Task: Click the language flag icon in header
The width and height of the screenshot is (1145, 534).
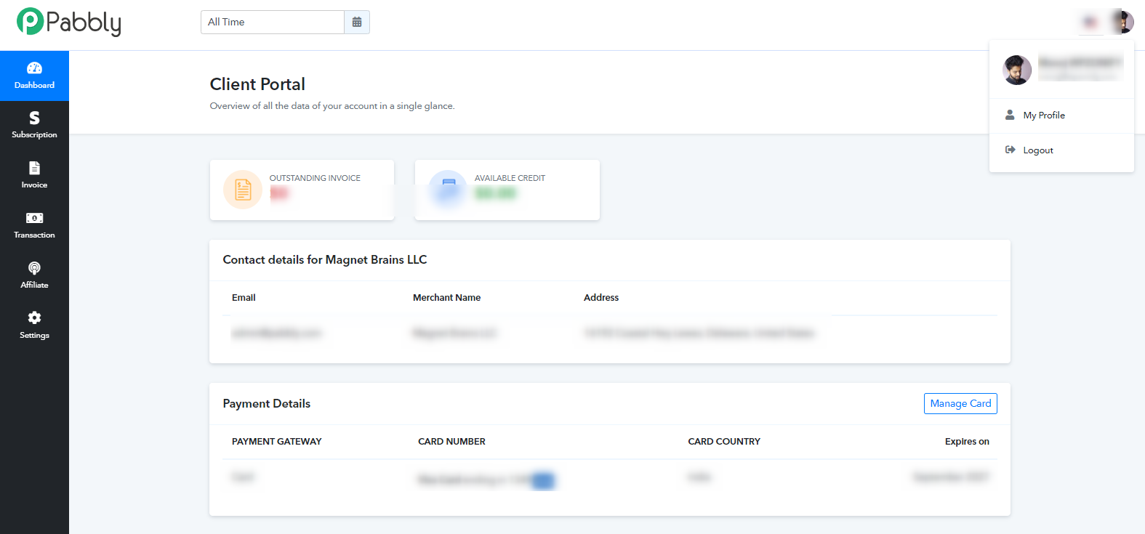Action: click(1090, 22)
